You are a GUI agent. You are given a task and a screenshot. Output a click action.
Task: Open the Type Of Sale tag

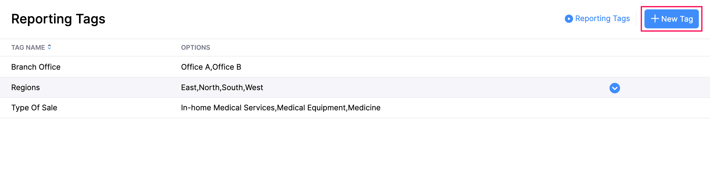[34, 108]
